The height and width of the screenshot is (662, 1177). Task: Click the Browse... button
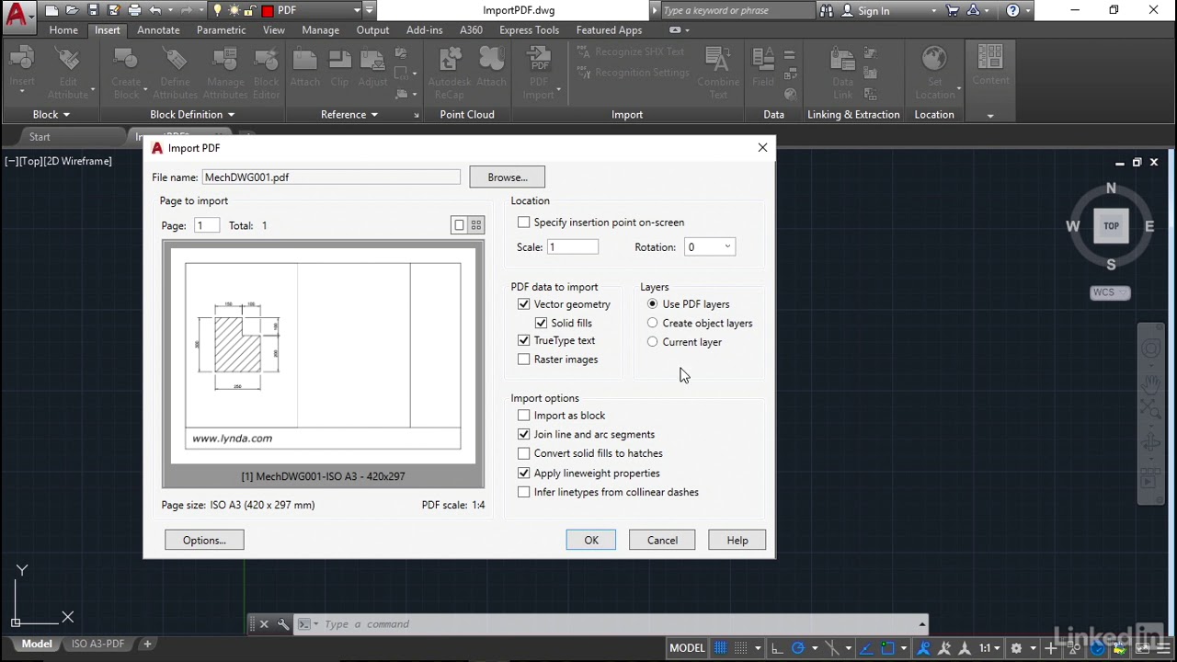click(x=508, y=177)
